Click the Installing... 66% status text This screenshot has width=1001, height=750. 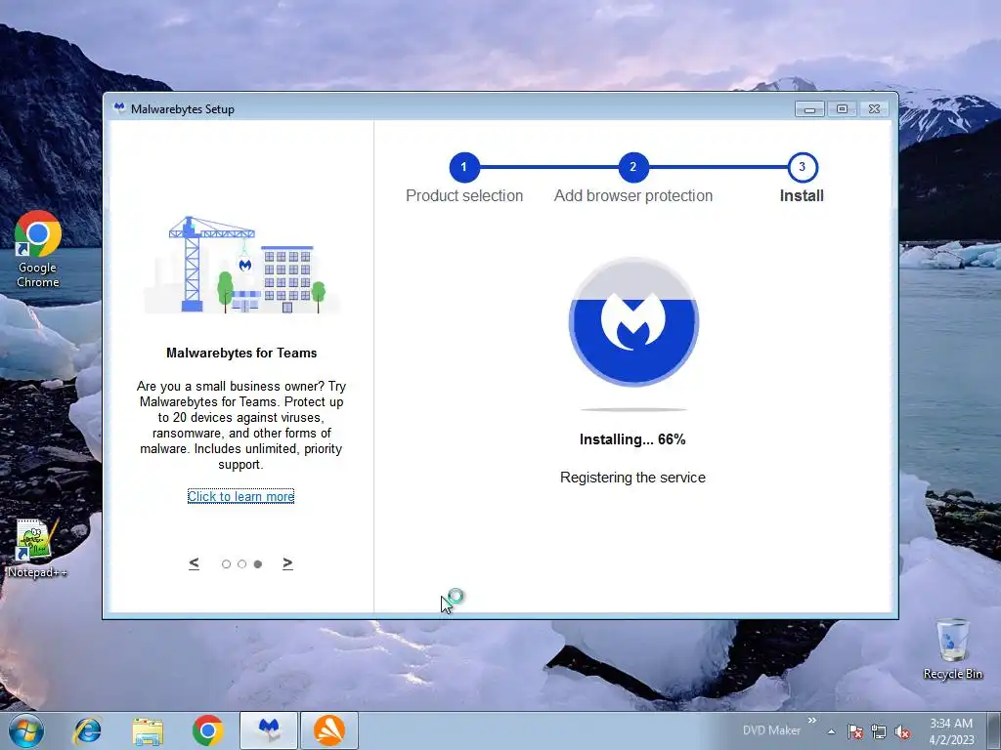(632, 439)
